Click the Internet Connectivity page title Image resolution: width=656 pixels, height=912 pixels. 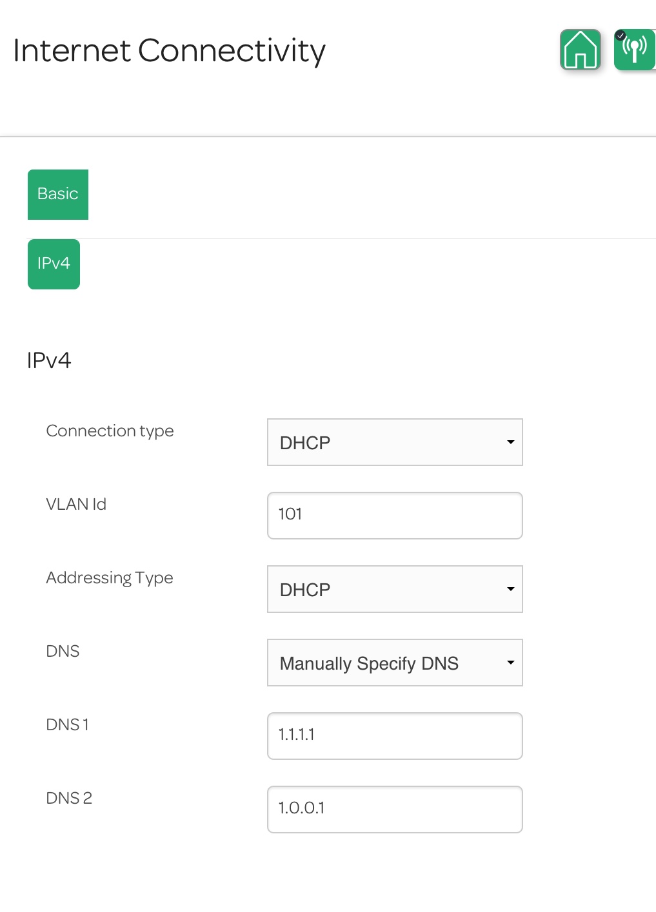click(169, 51)
